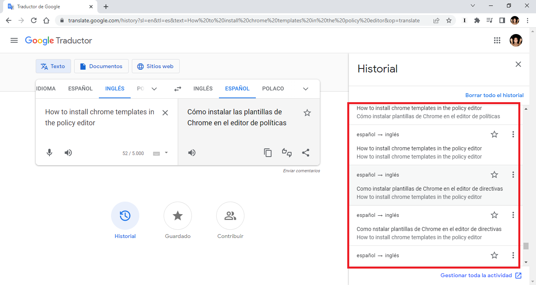Open the virtual keyboard options arrow
The width and height of the screenshot is (536, 285).
pos(166,153)
